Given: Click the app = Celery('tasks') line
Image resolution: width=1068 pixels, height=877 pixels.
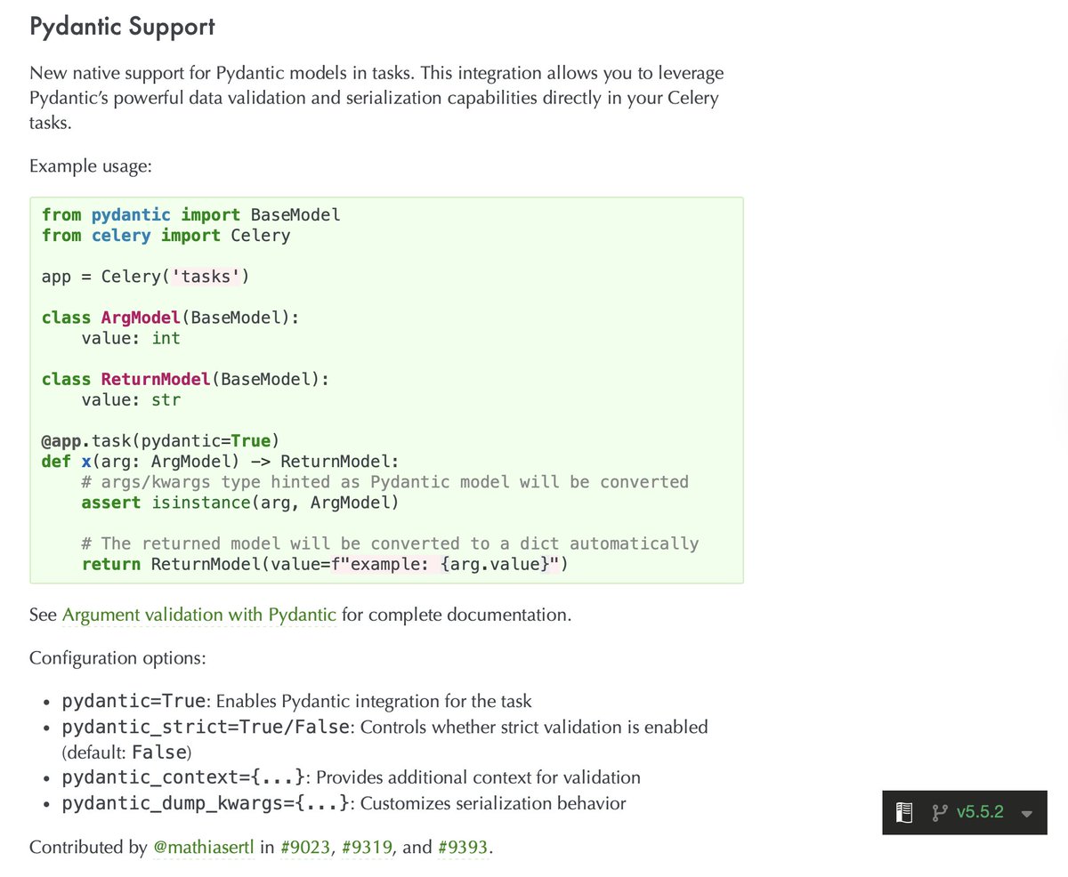Looking at the screenshot, I should click(146, 277).
